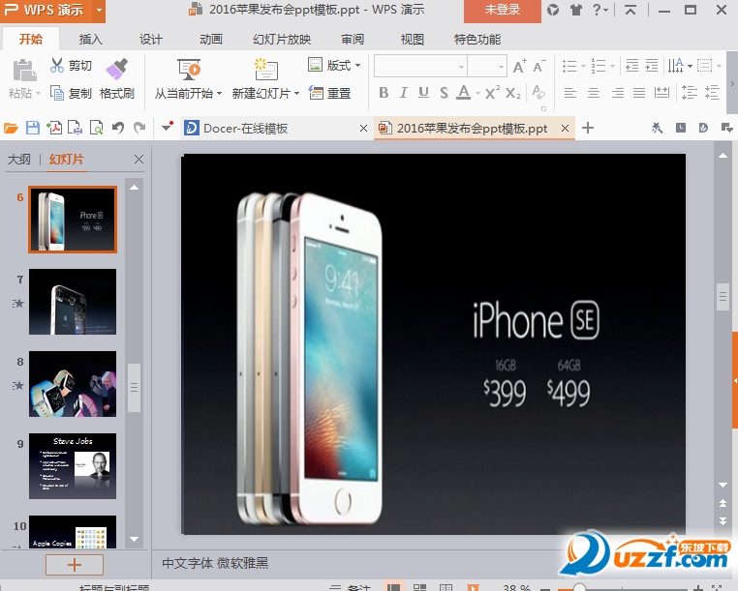The image size is (738, 591).
Task: Save document with floppy disk icon
Action: tap(33, 128)
